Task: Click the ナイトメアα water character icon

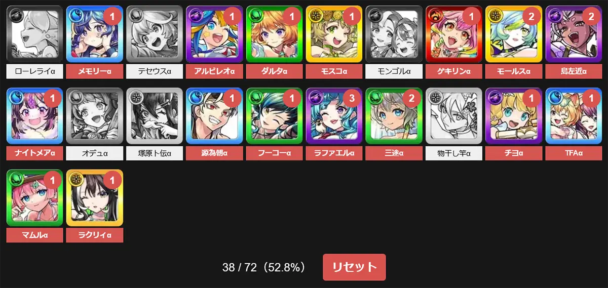Action: tap(34, 116)
